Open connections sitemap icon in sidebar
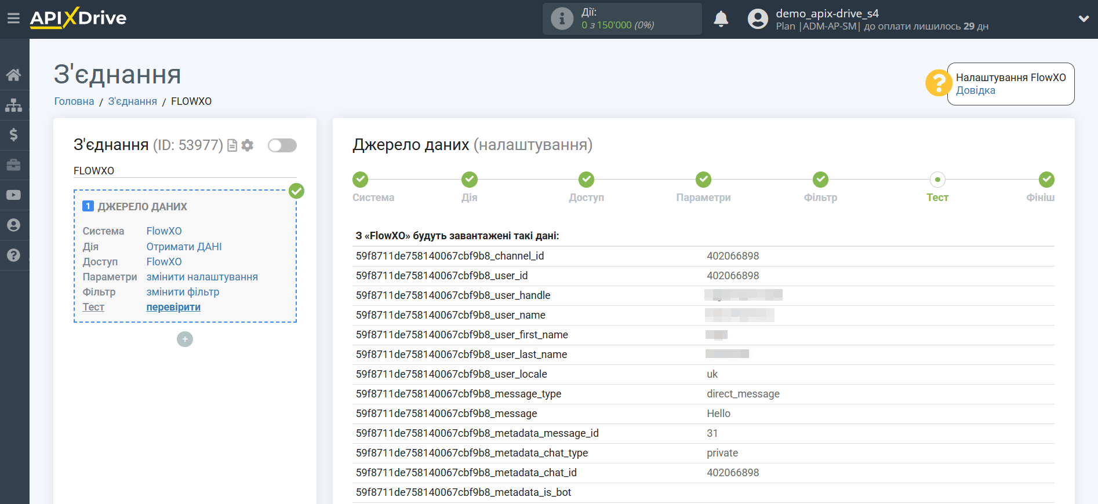The height and width of the screenshot is (504, 1098). [x=13, y=105]
